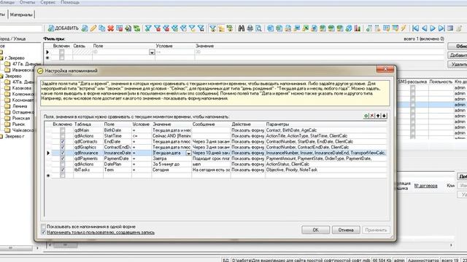467x262 pixels.
Task: Click the search input field left of ДОБАВИТЬ
Action: coord(21,28)
